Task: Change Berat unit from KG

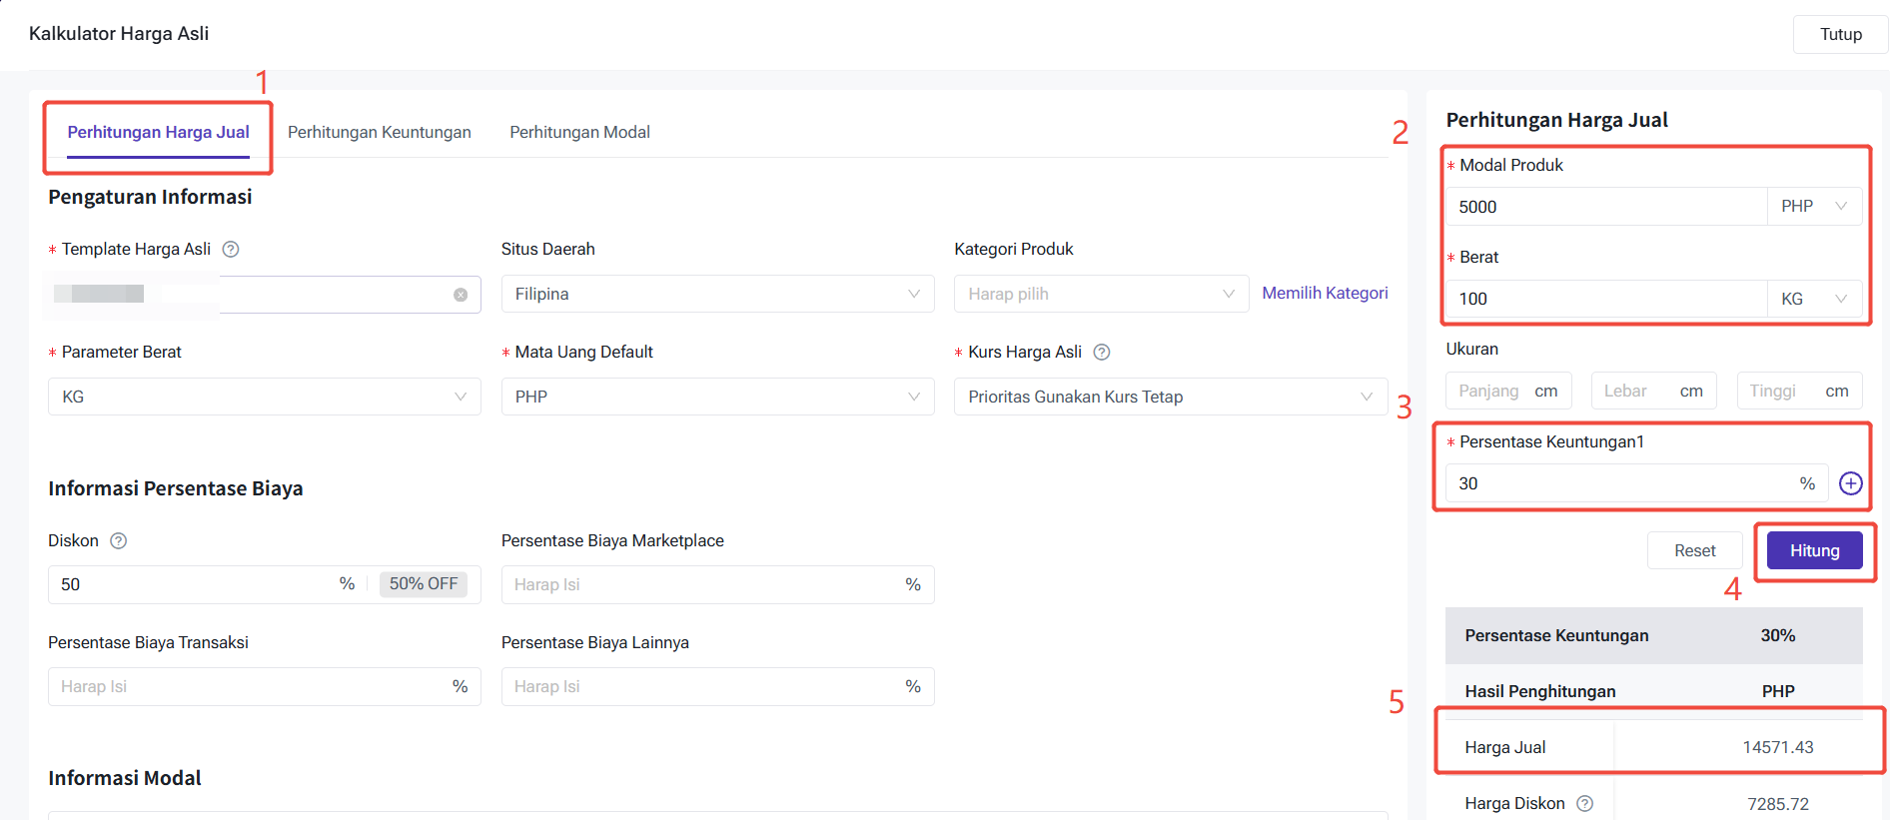Action: 1814,300
